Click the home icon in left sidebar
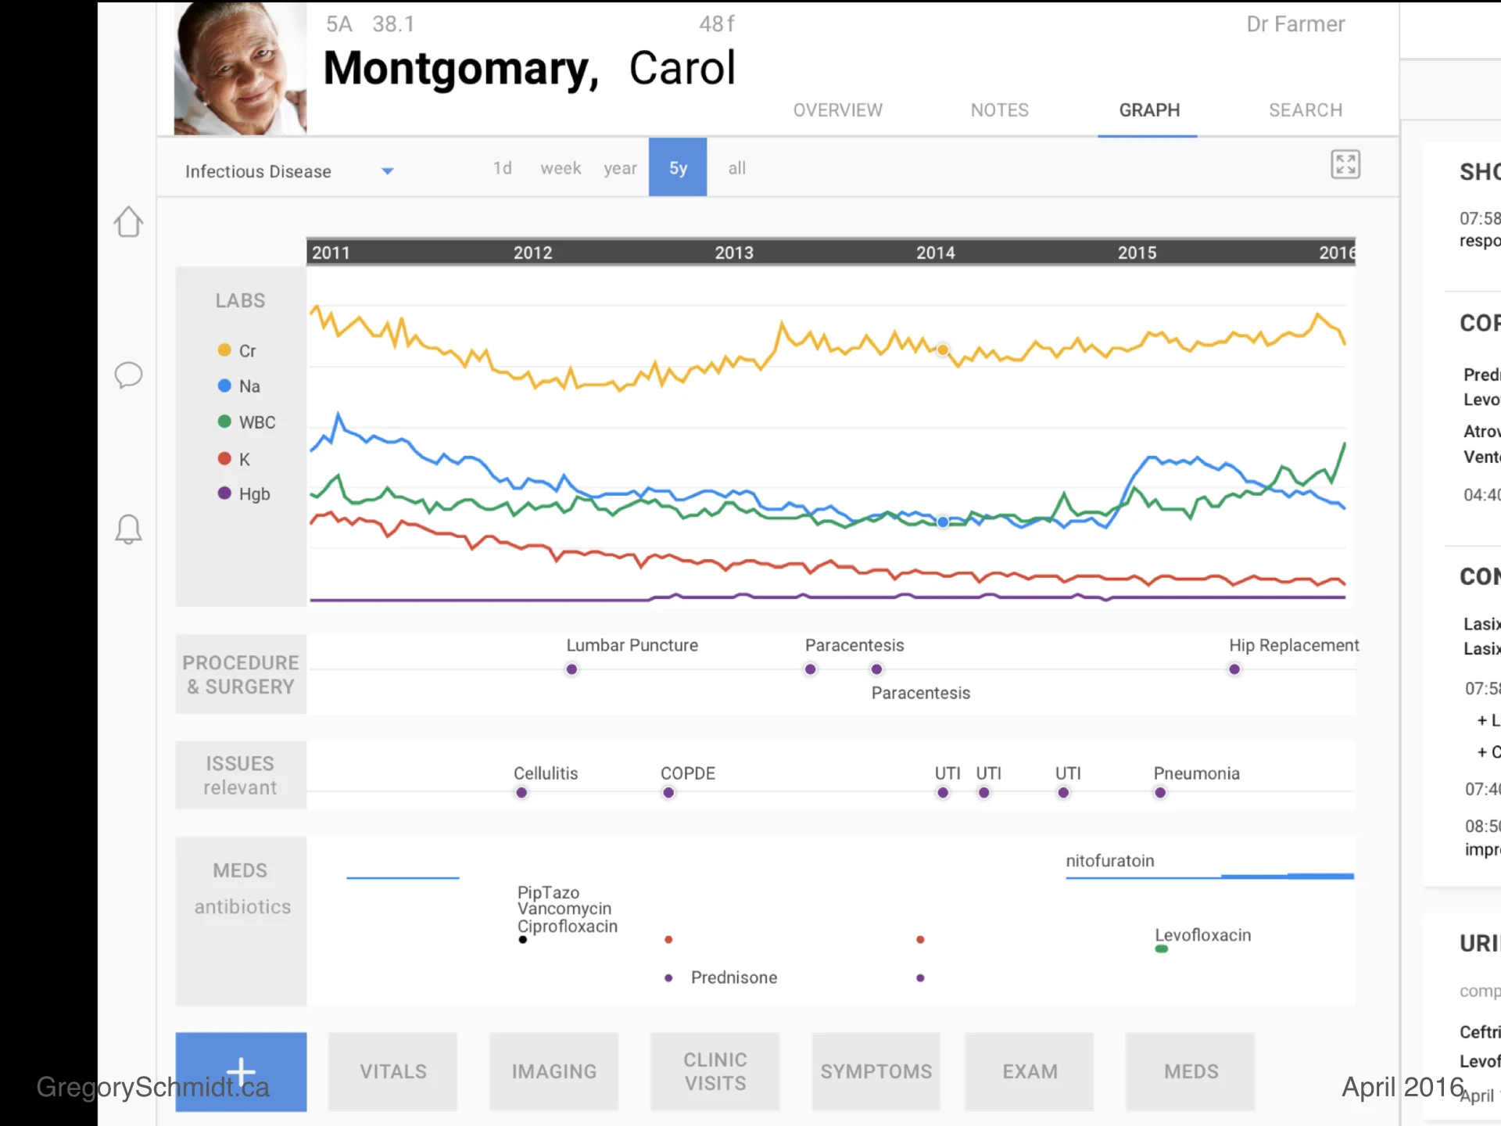 [x=128, y=222]
